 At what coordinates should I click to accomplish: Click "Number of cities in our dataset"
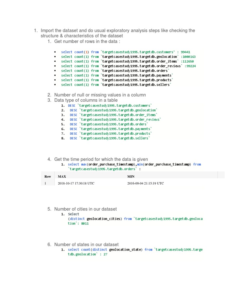[85, 209]
